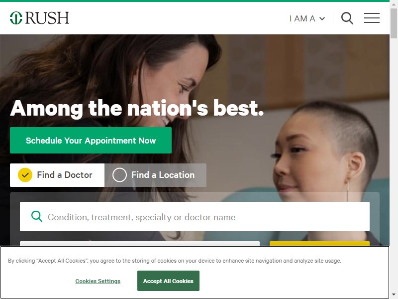Click the partially hidden yellow search button
This screenshot has width=398, height=299.
319,243
